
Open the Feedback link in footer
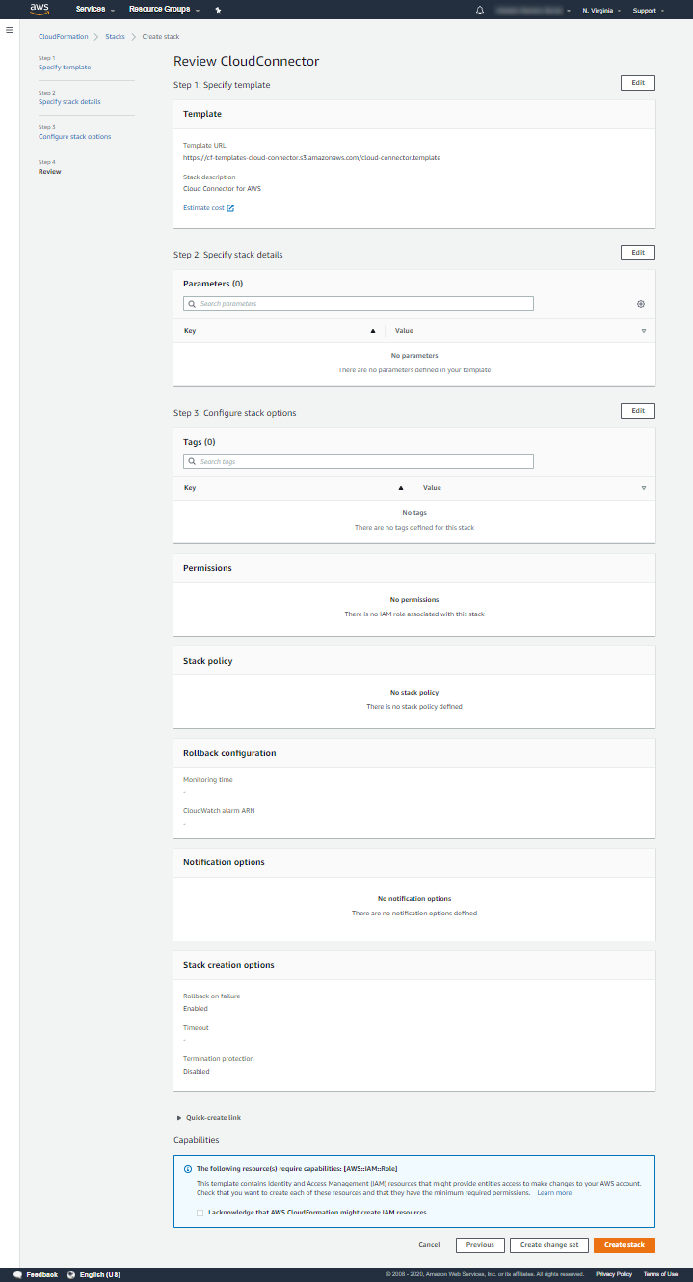pos(42,1274)
